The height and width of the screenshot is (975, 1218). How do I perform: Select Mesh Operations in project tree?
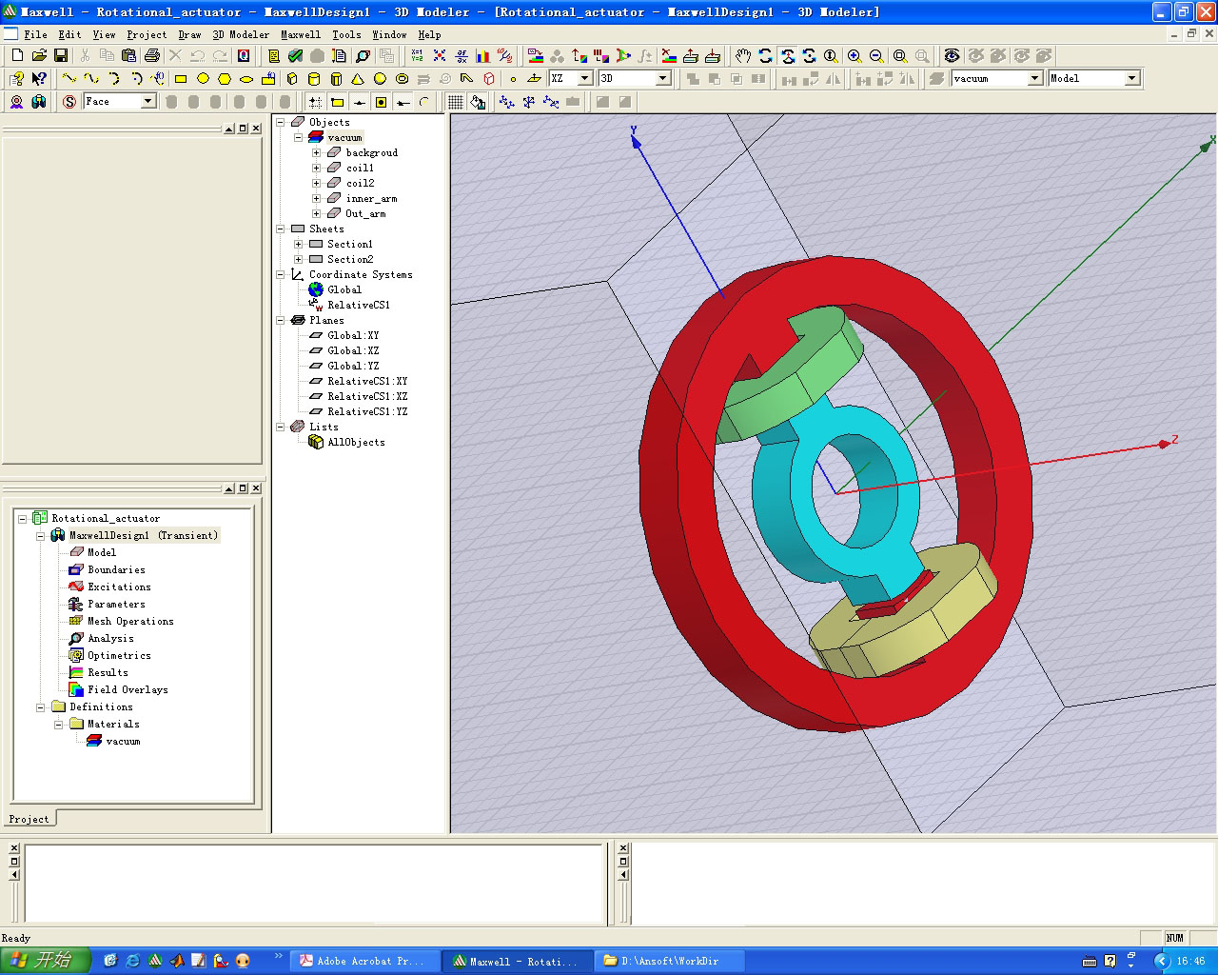(x=130, y=621)
